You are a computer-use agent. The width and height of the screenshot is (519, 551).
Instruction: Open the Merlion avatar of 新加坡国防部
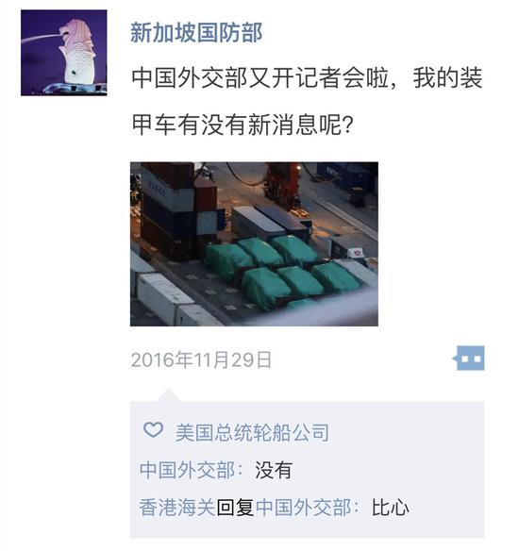pyautogui.click(x=64, y=53)
